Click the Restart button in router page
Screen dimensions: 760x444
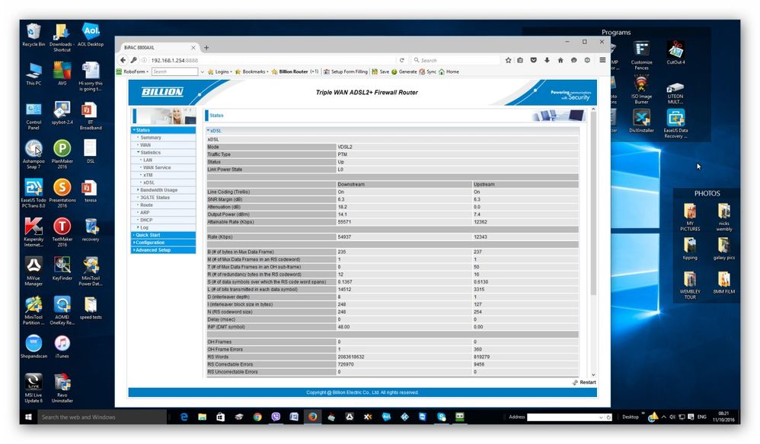pyautogui.click(x=584, y=382)
